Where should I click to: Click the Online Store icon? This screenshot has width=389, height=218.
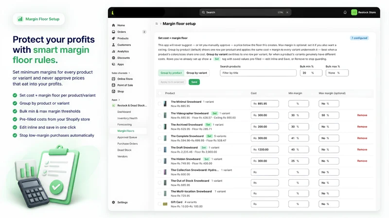(113, 79)
